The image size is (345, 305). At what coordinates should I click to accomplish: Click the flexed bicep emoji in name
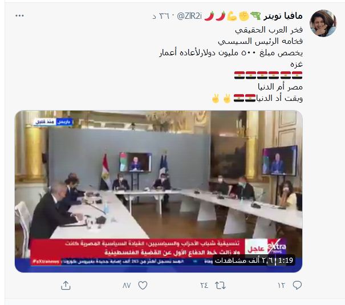pyautogui.click(x=232, y=16)
